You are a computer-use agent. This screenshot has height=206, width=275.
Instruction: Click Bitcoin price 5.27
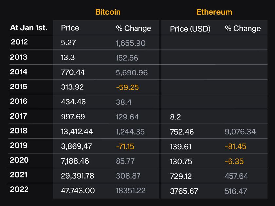tap(68, 43)
